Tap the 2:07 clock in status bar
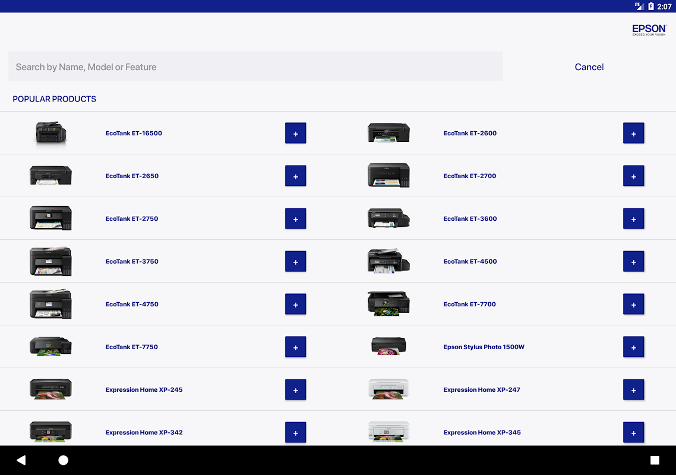 [x=664, y=7]
